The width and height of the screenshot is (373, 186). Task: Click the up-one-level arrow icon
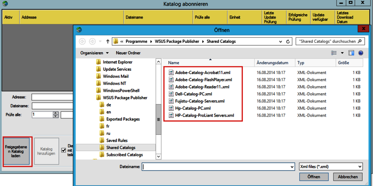pos(108,41)
